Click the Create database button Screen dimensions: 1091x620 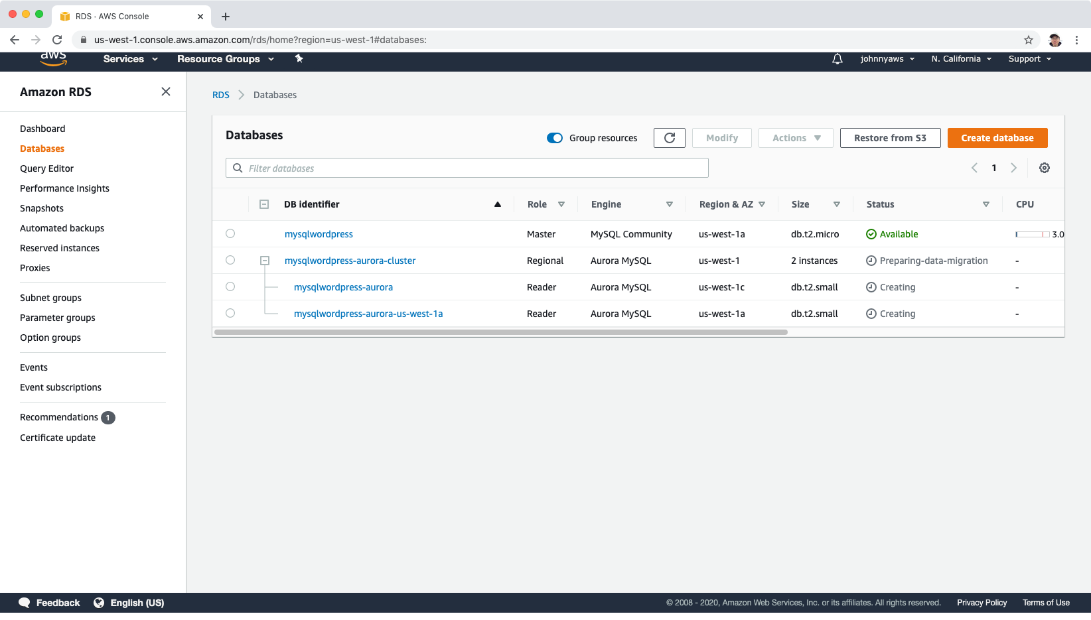[997, 138]
